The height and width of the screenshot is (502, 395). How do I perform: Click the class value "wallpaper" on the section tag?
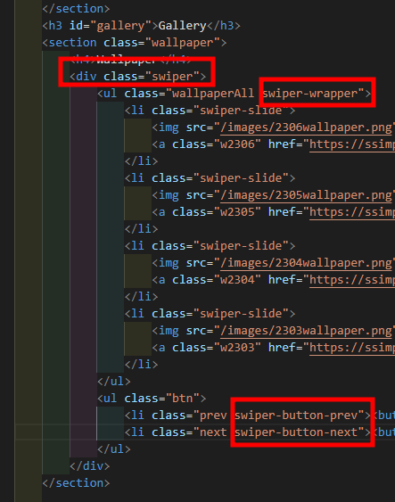tap(183, 43)
